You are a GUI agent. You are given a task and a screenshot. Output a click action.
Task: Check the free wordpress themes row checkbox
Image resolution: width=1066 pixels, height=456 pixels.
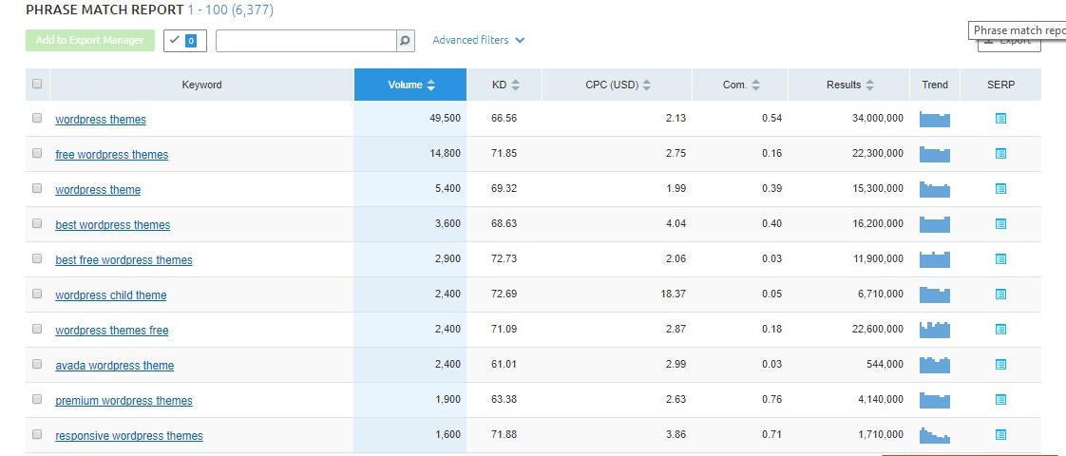click(37, 153)
